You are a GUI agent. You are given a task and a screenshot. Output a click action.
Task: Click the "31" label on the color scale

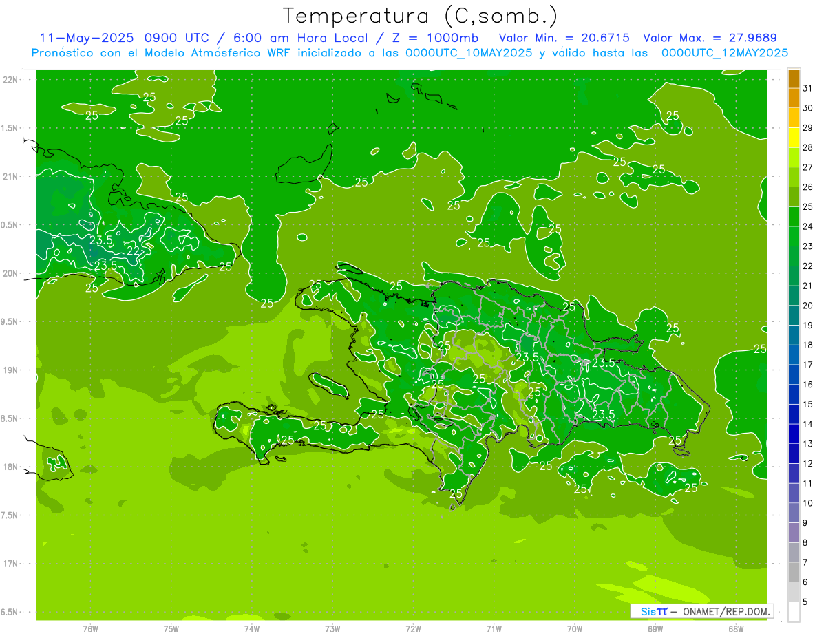tap(807, 88)
